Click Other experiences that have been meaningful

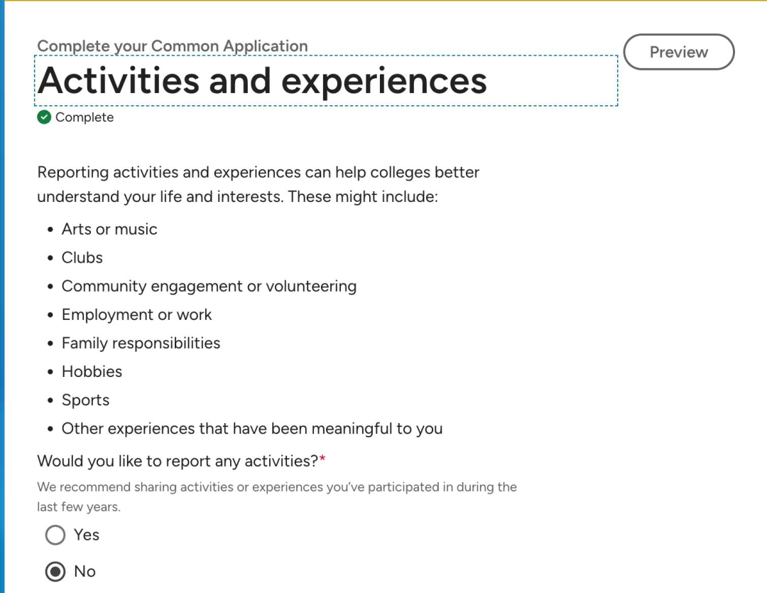point(252,429)
